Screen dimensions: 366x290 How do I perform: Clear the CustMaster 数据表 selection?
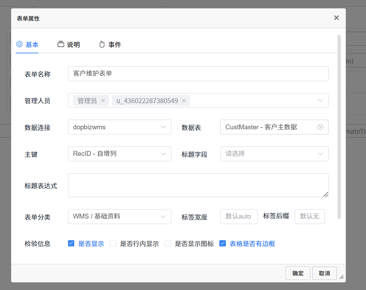320,127
